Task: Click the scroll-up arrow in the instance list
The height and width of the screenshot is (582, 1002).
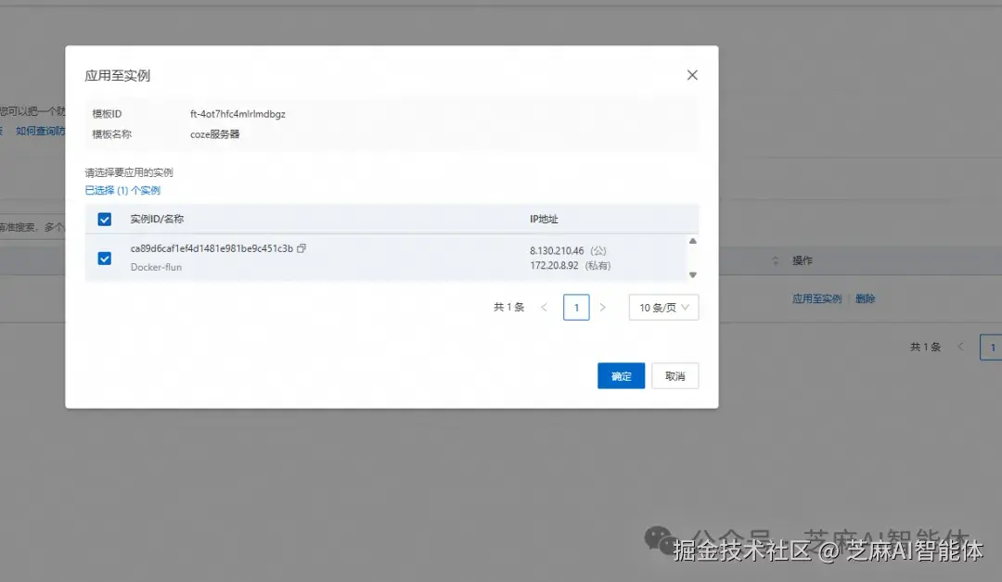Action: coord(691,241)
